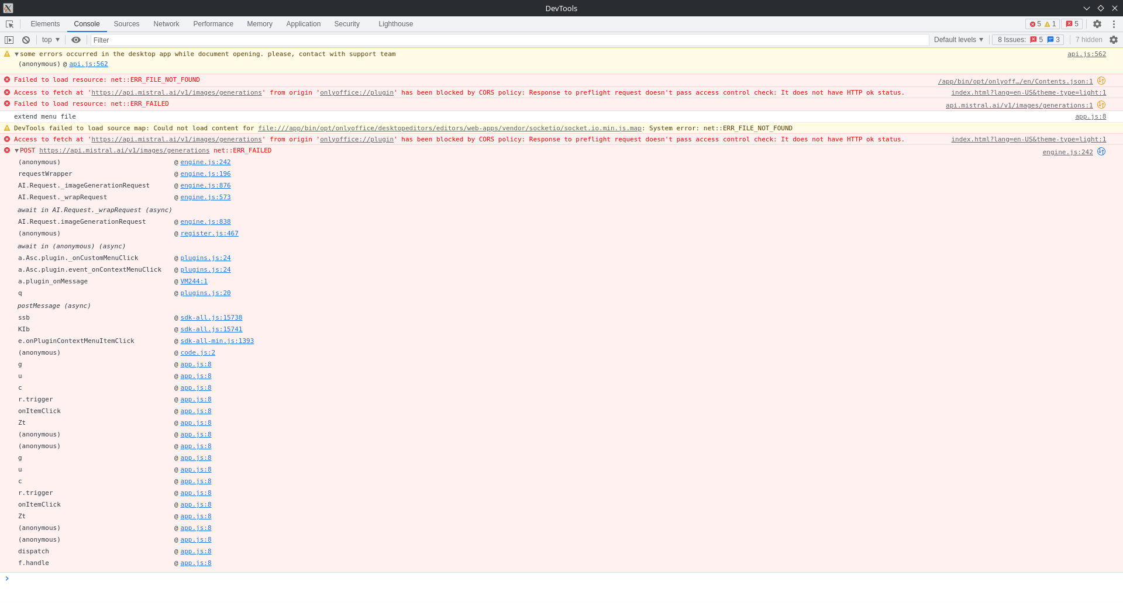Open the top JavaScript context dropdown
1123x603 pixels.
tap(50, 40)
